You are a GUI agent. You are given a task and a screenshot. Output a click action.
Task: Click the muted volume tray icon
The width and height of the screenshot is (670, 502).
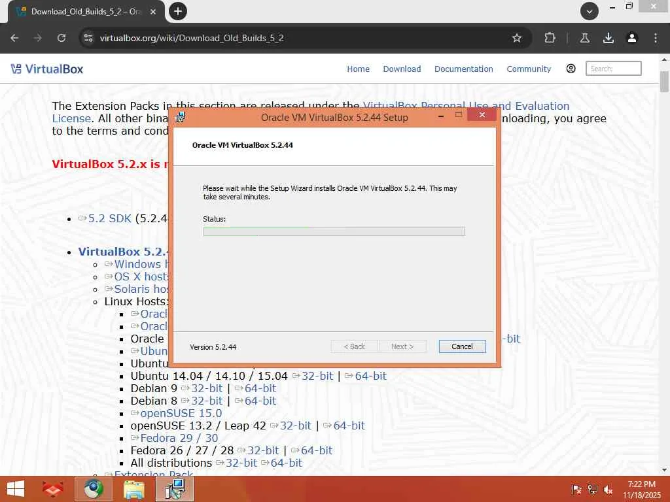point(608,490)
